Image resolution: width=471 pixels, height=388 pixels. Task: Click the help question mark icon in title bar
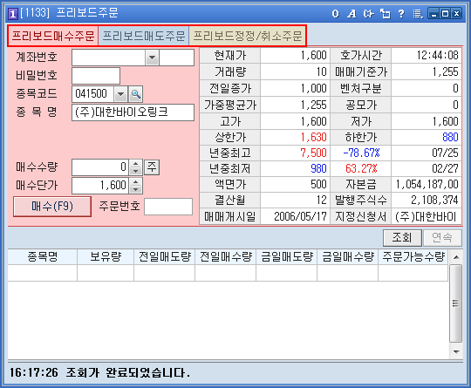(401, 13)
